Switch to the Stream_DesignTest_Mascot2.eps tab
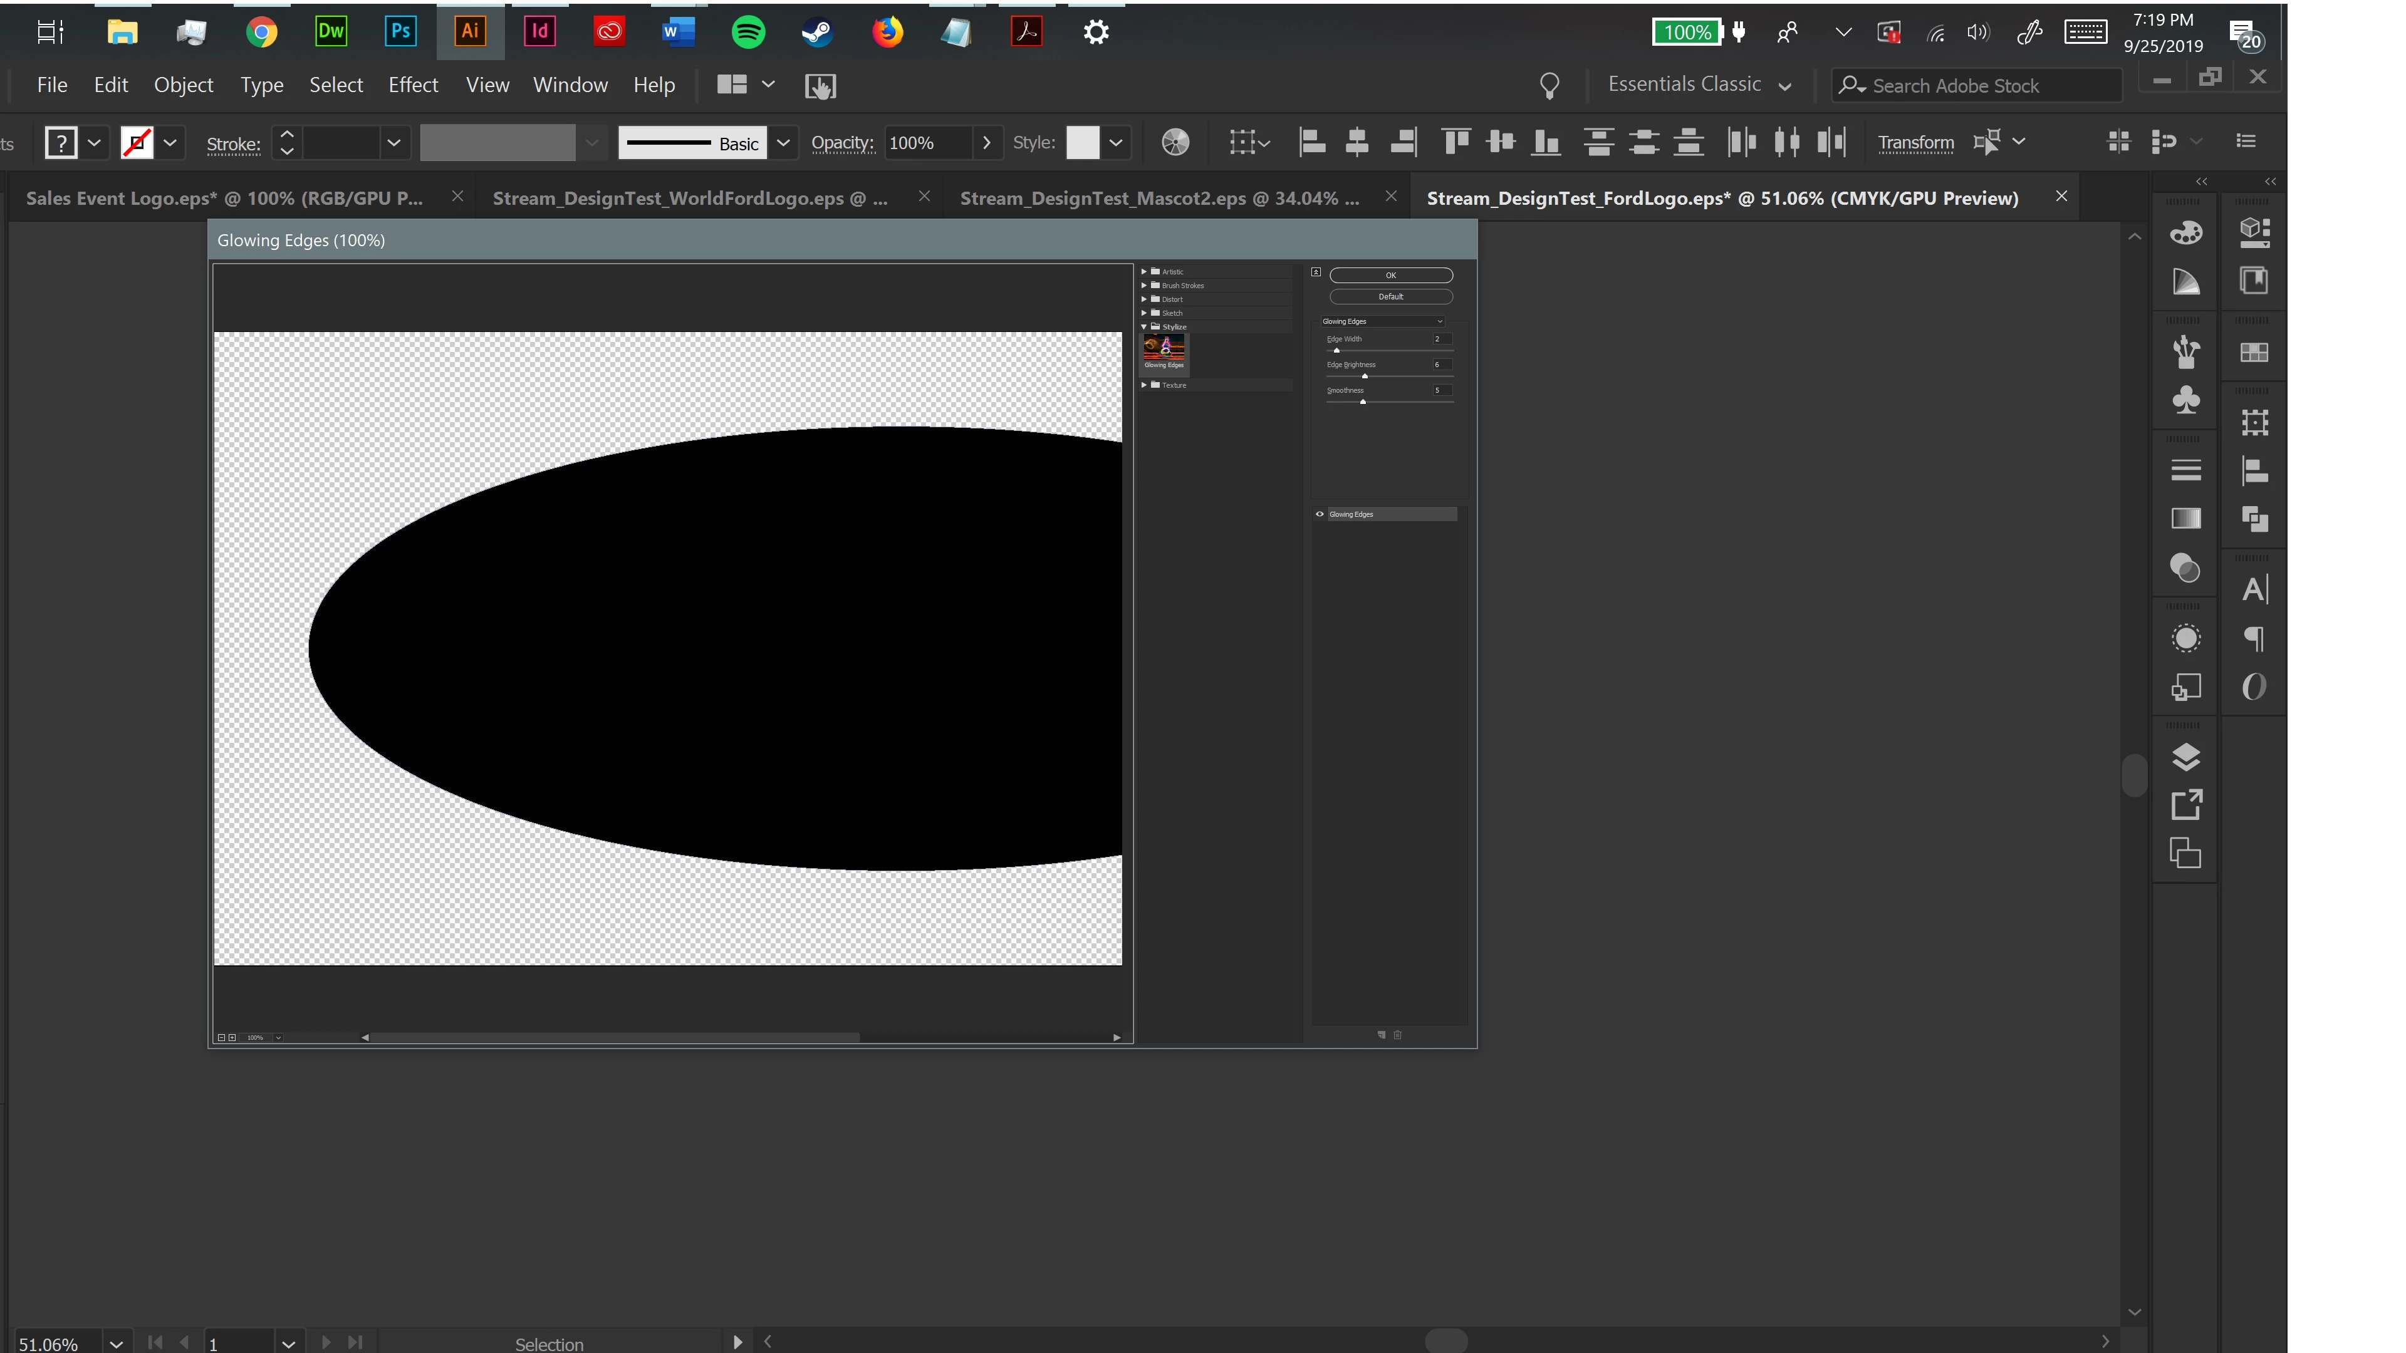 pos(1158,198)
